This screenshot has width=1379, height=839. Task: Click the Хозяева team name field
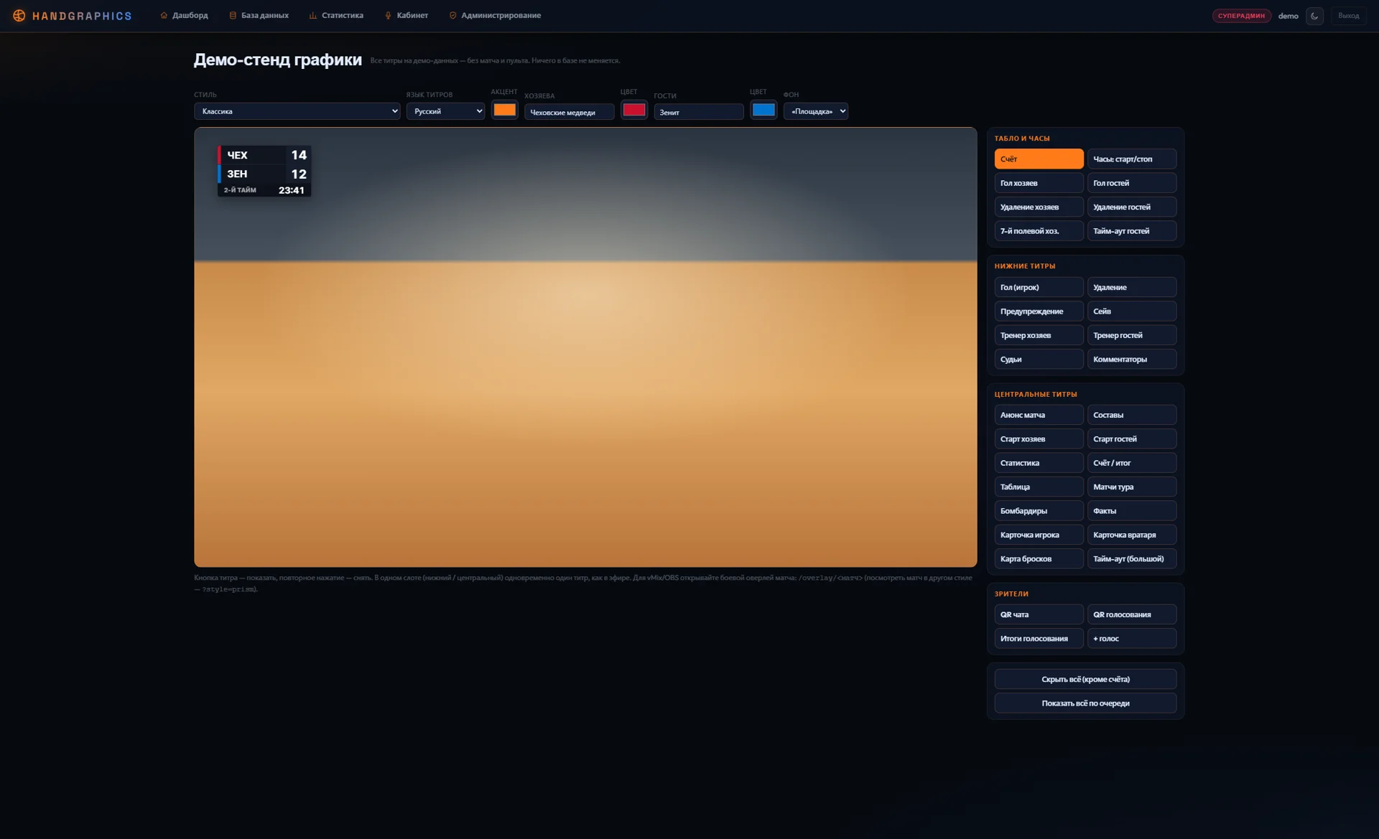pyautogui.click(x=569, y=112)
